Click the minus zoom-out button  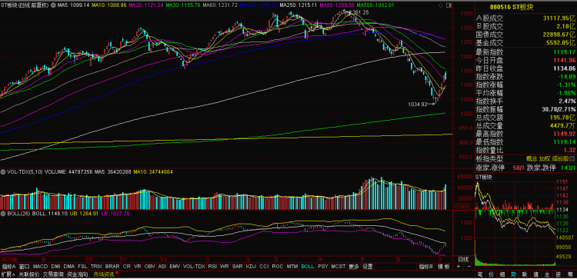click(469, 267)
